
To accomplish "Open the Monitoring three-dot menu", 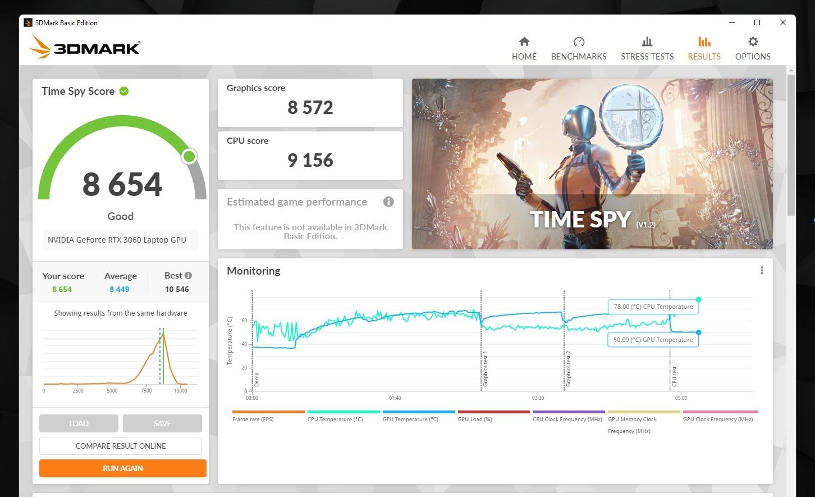I will (762, 271).
